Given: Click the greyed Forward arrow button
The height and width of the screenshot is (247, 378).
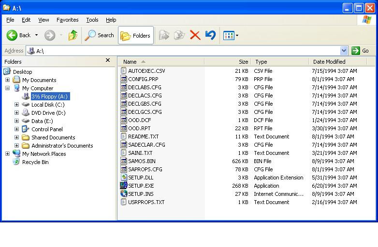Looking at the screenshot, I should [x=50, y=35].
